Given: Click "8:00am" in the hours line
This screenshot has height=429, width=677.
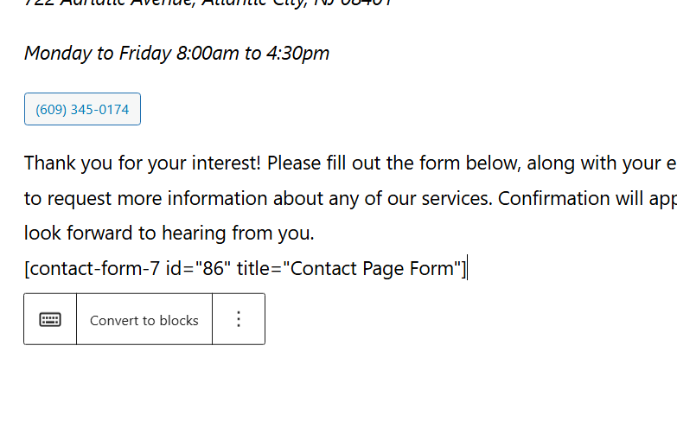Looking at the screenshot, I should coord(208,54).
